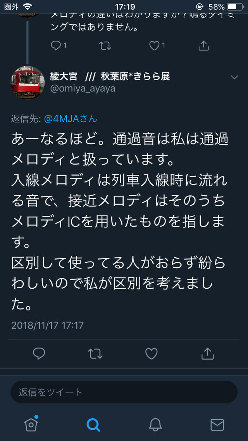Like the omiya_ayaya tweet with heart icon
Screen dimensions: 248x441
point(151,353)
